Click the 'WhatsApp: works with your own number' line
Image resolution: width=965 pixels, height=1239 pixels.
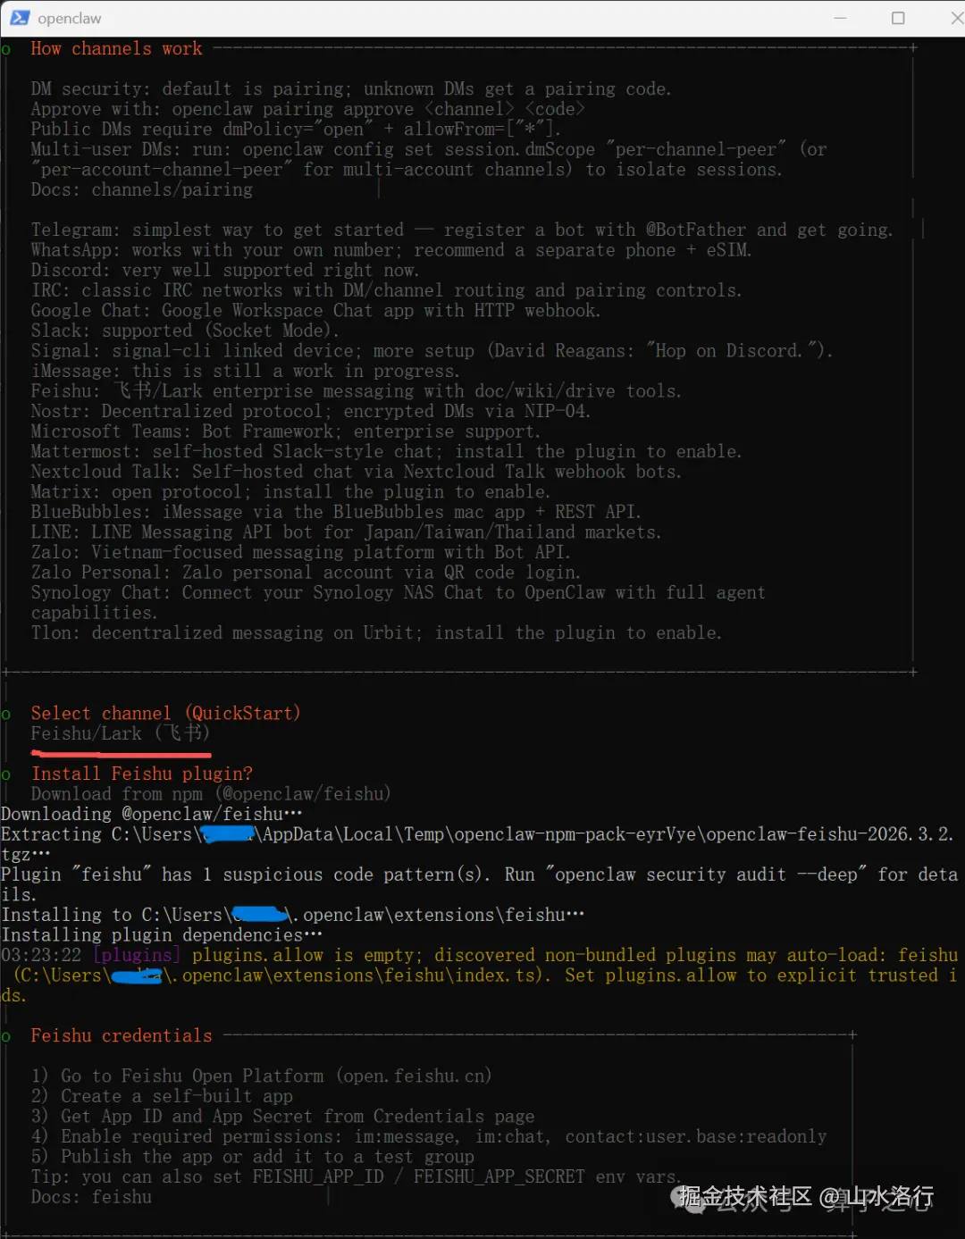point(391,250)
